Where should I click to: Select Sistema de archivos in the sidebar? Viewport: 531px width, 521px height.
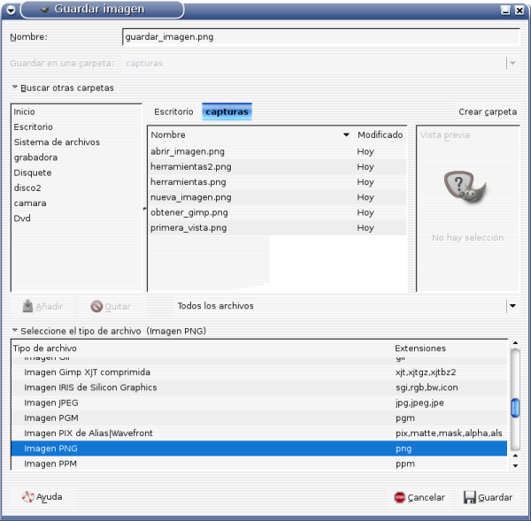point(57,142)
